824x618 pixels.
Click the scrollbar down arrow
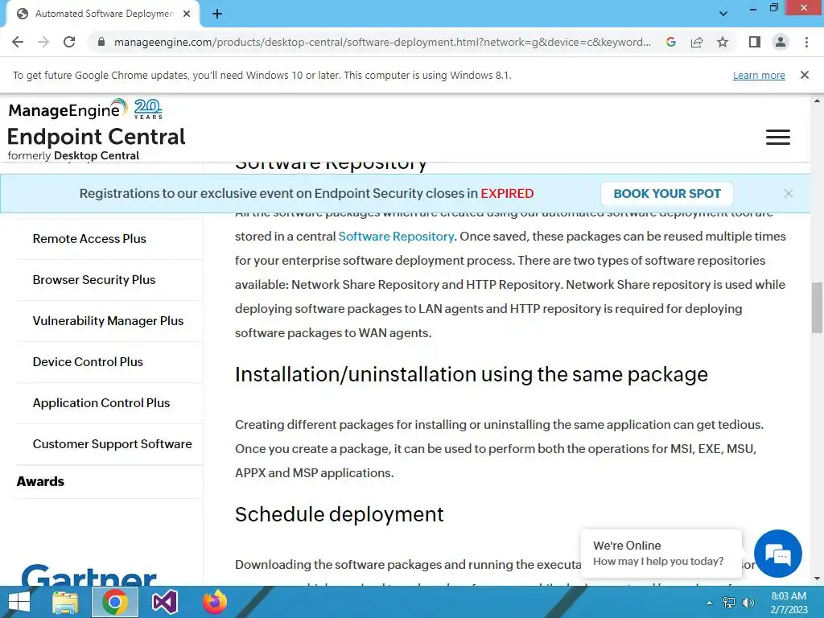coord(817,579)
